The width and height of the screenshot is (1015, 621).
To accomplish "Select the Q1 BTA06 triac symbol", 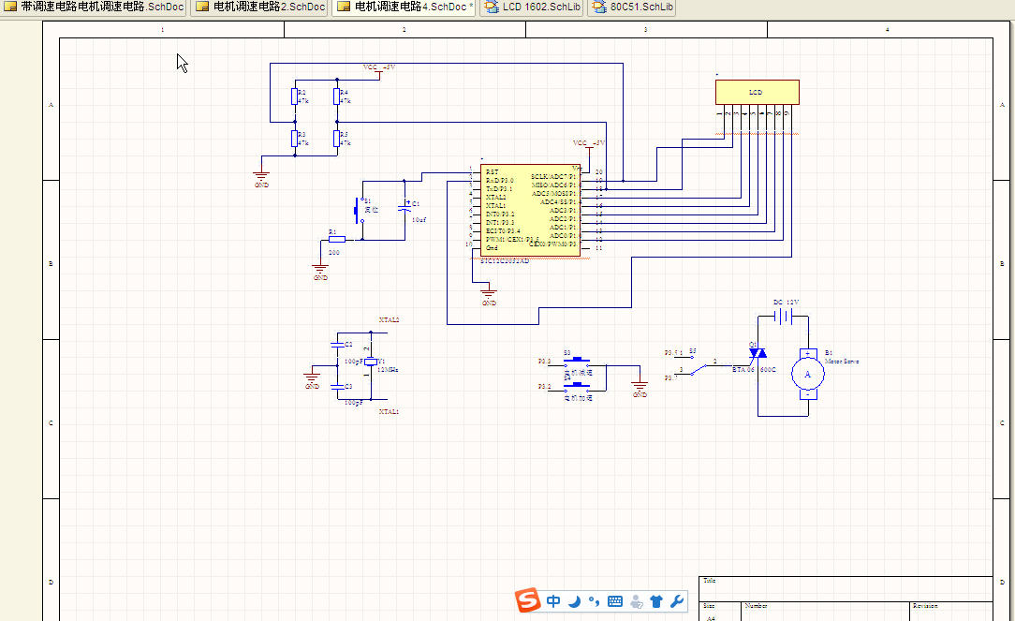I will [758, 353].
